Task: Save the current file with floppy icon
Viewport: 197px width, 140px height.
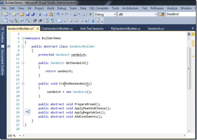Action: pyautogui.click(x=28, y=14)
